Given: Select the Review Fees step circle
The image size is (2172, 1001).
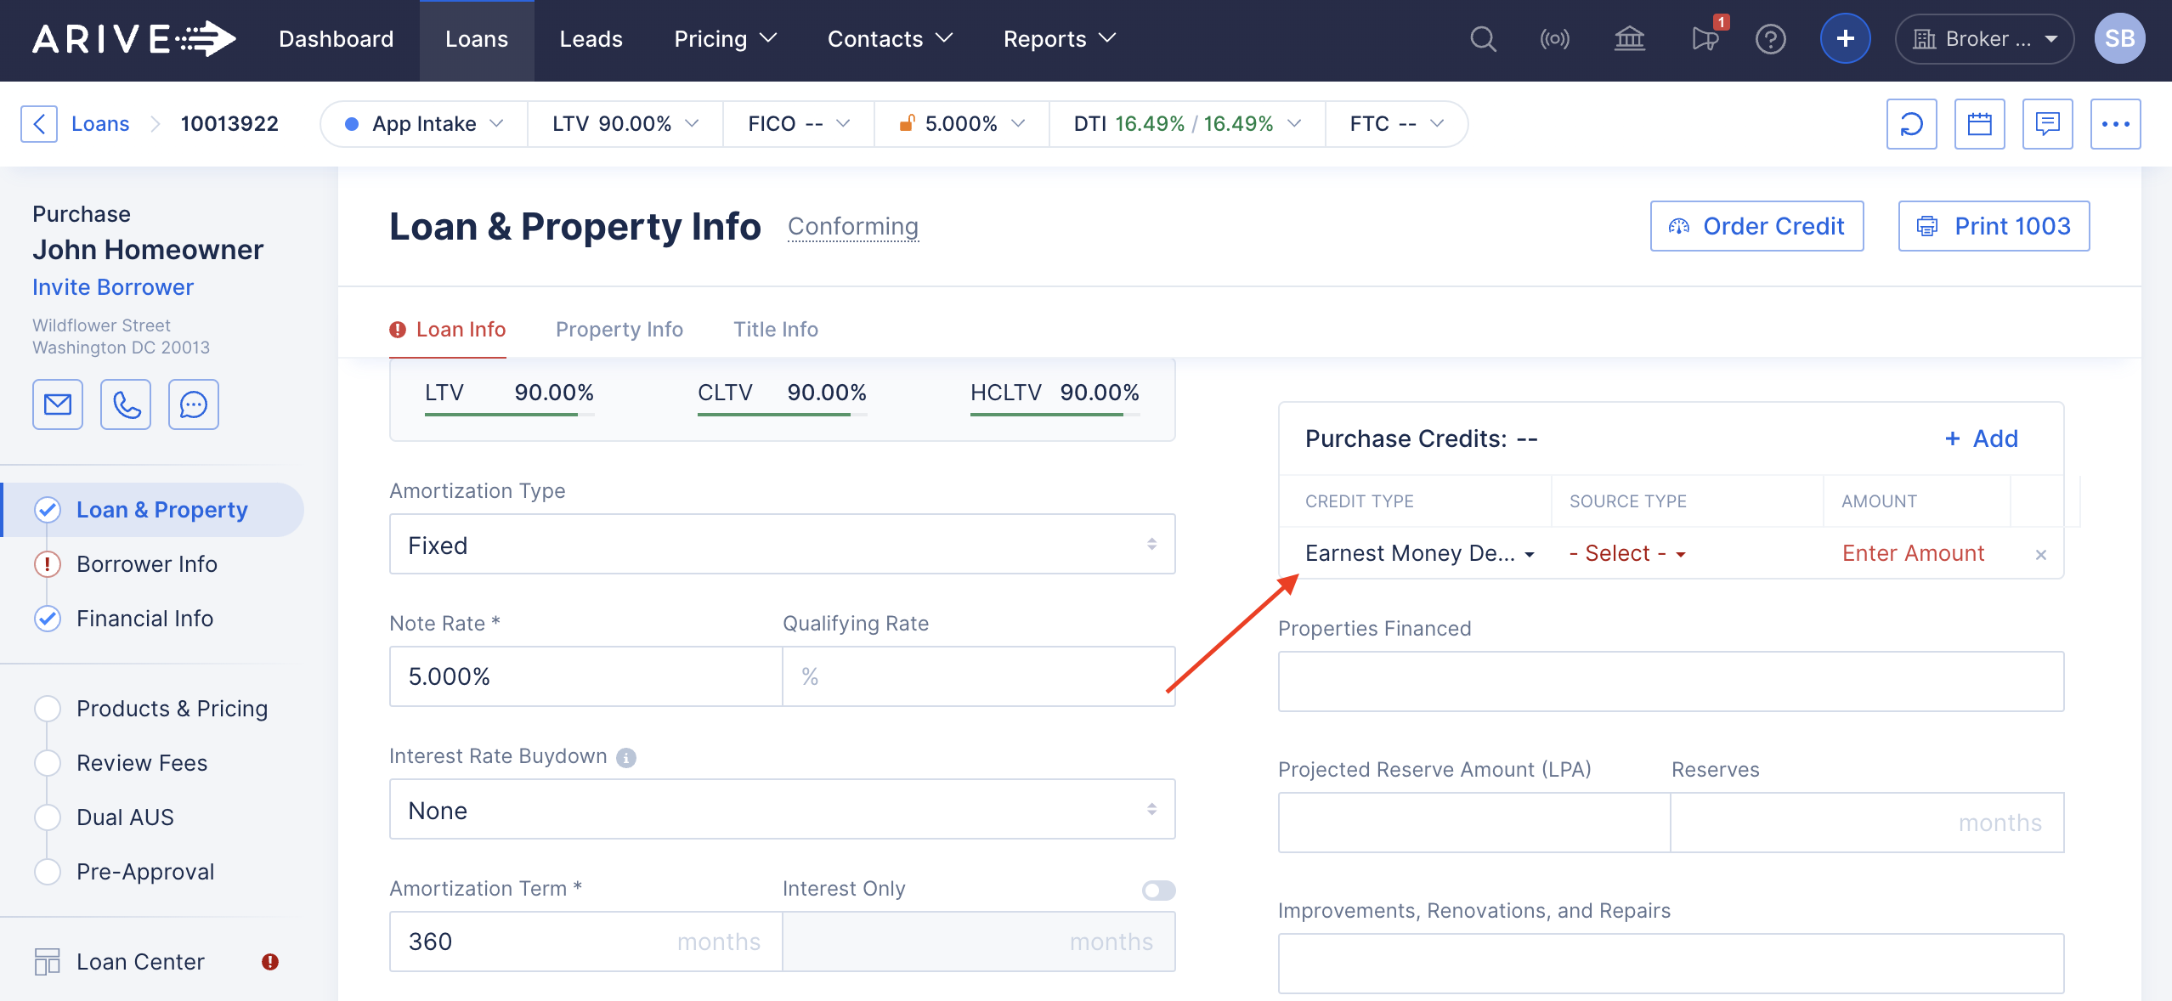Looking at the screenshot, I should click(48, 763).
